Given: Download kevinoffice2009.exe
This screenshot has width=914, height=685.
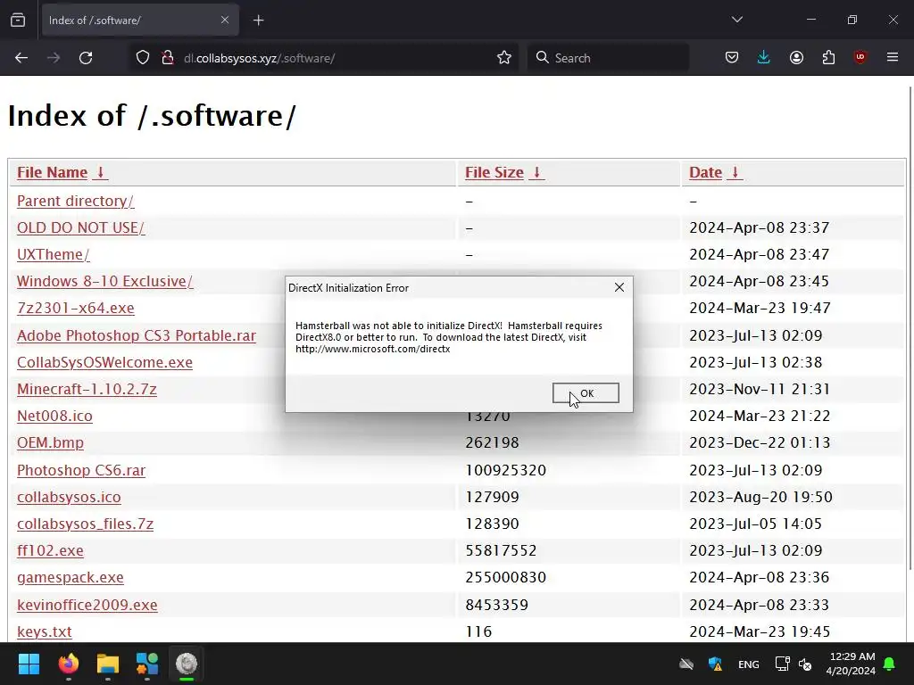Looking at the screenshot, I should coord(87,606).
